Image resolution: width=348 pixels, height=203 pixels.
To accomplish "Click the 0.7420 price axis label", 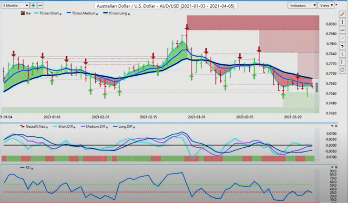I will tap(331, 113).
